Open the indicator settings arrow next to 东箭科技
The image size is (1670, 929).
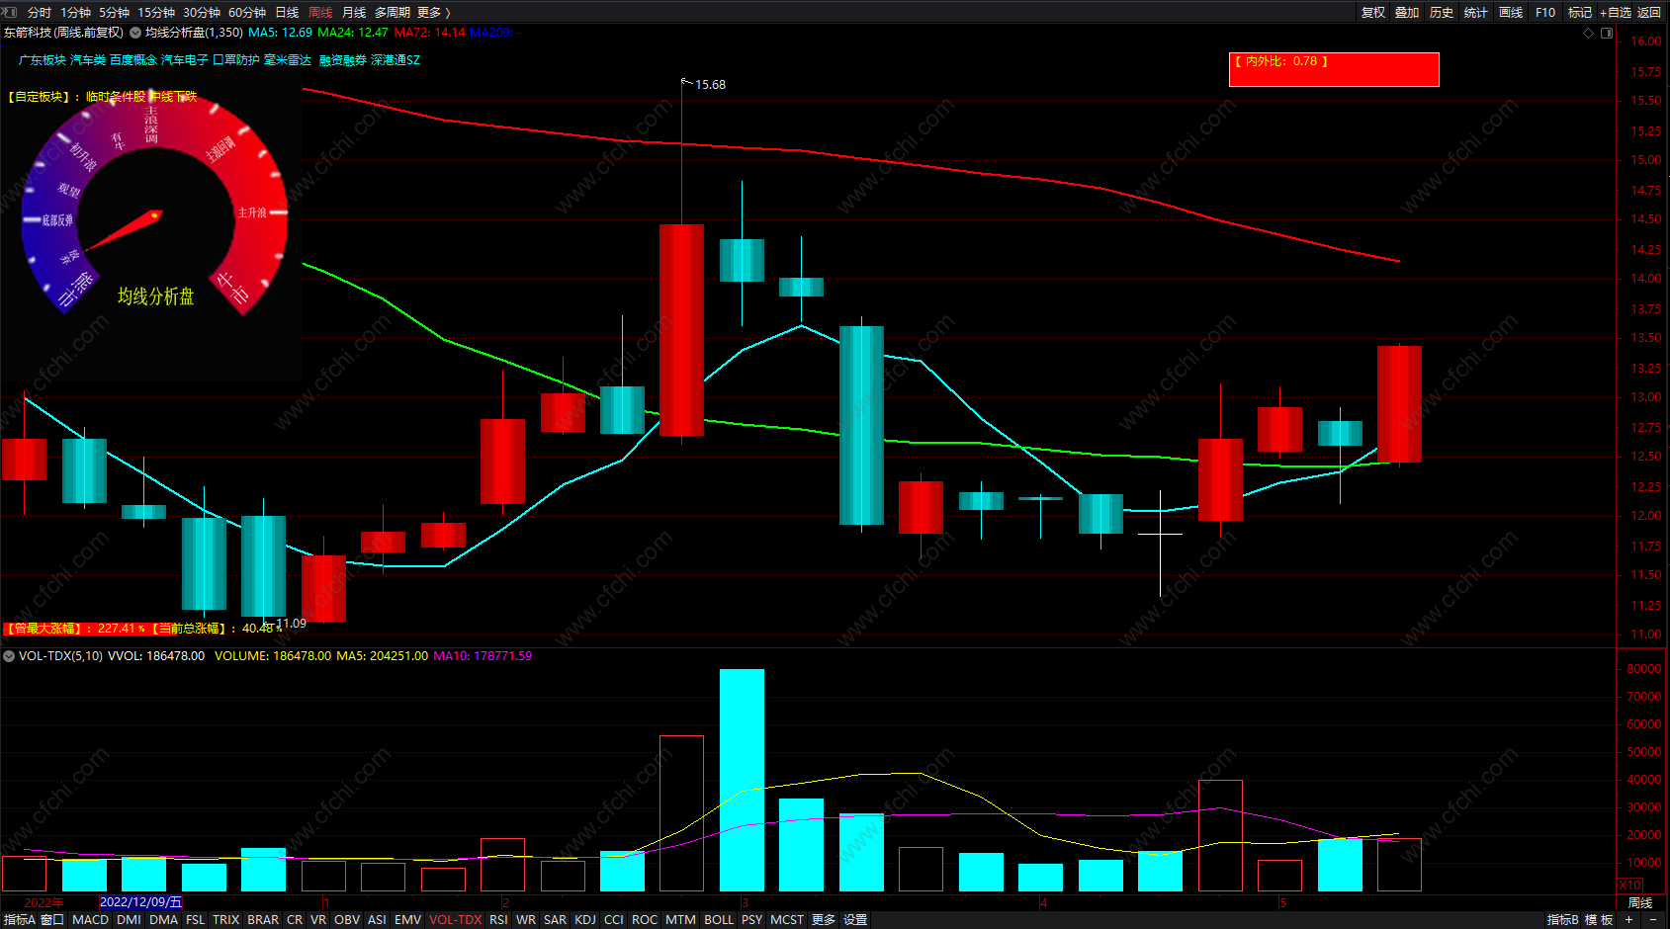135,33
